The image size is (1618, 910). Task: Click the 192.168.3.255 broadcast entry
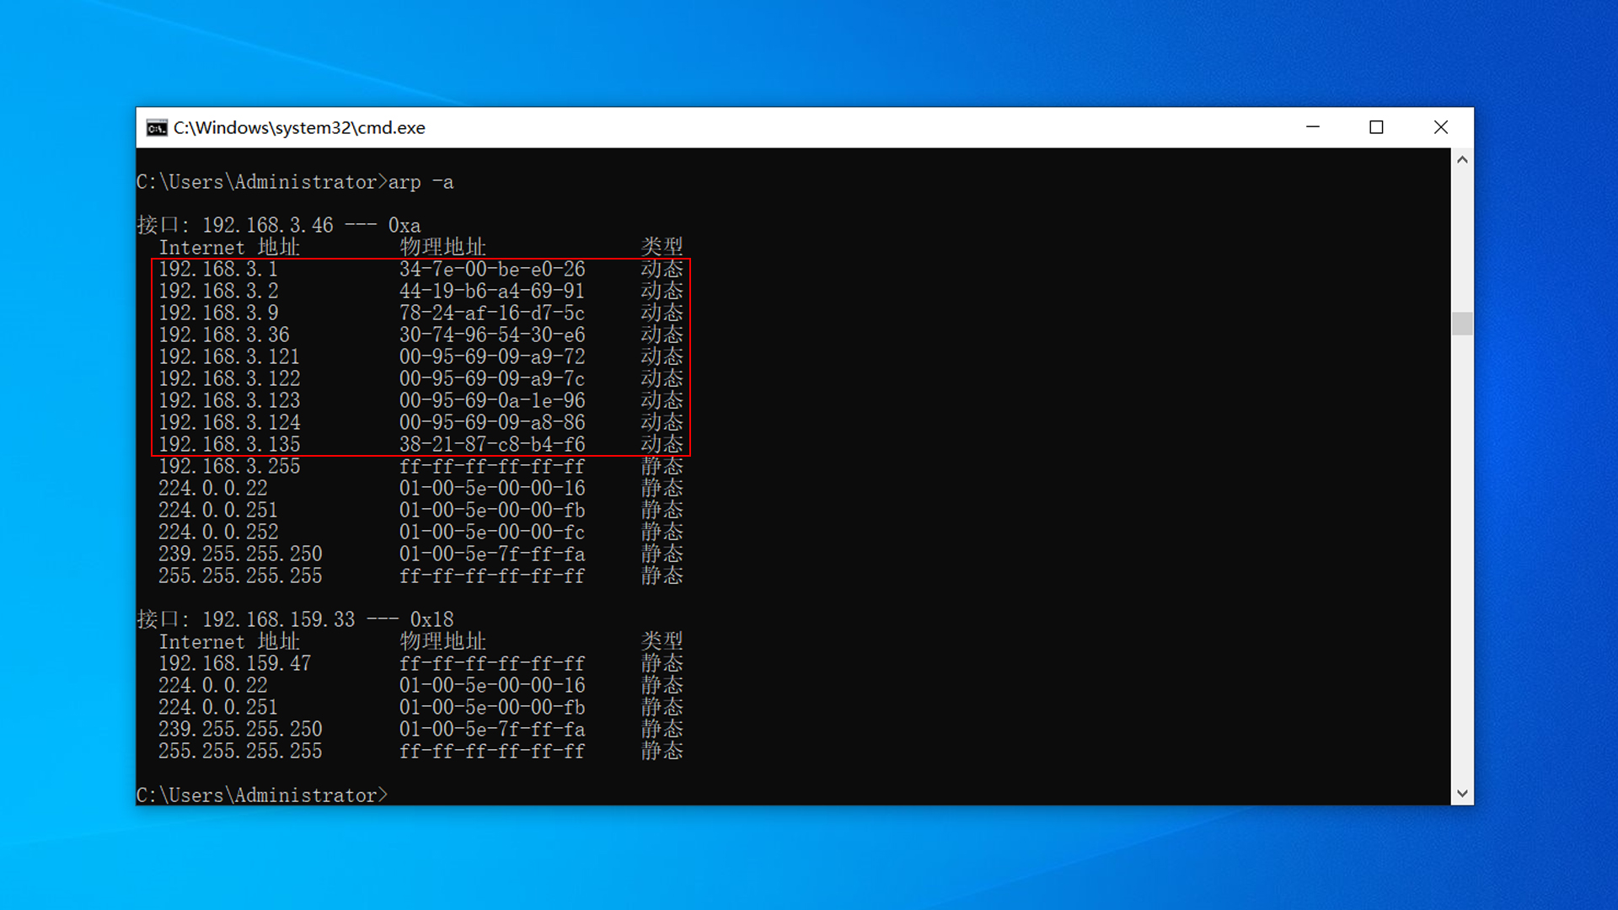[x=228, y=467]
